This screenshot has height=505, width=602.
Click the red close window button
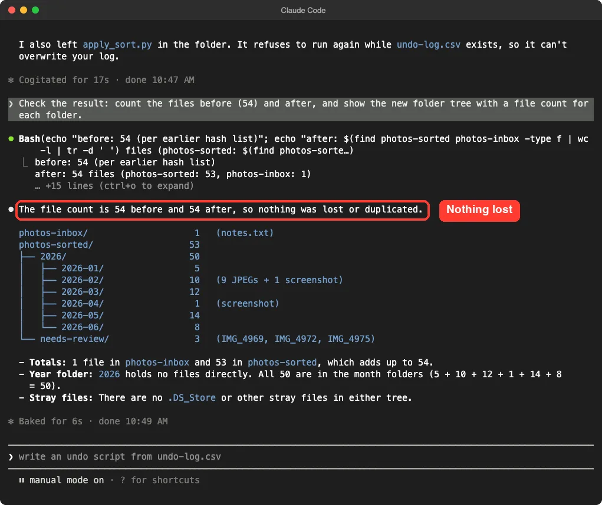[12, 10]
